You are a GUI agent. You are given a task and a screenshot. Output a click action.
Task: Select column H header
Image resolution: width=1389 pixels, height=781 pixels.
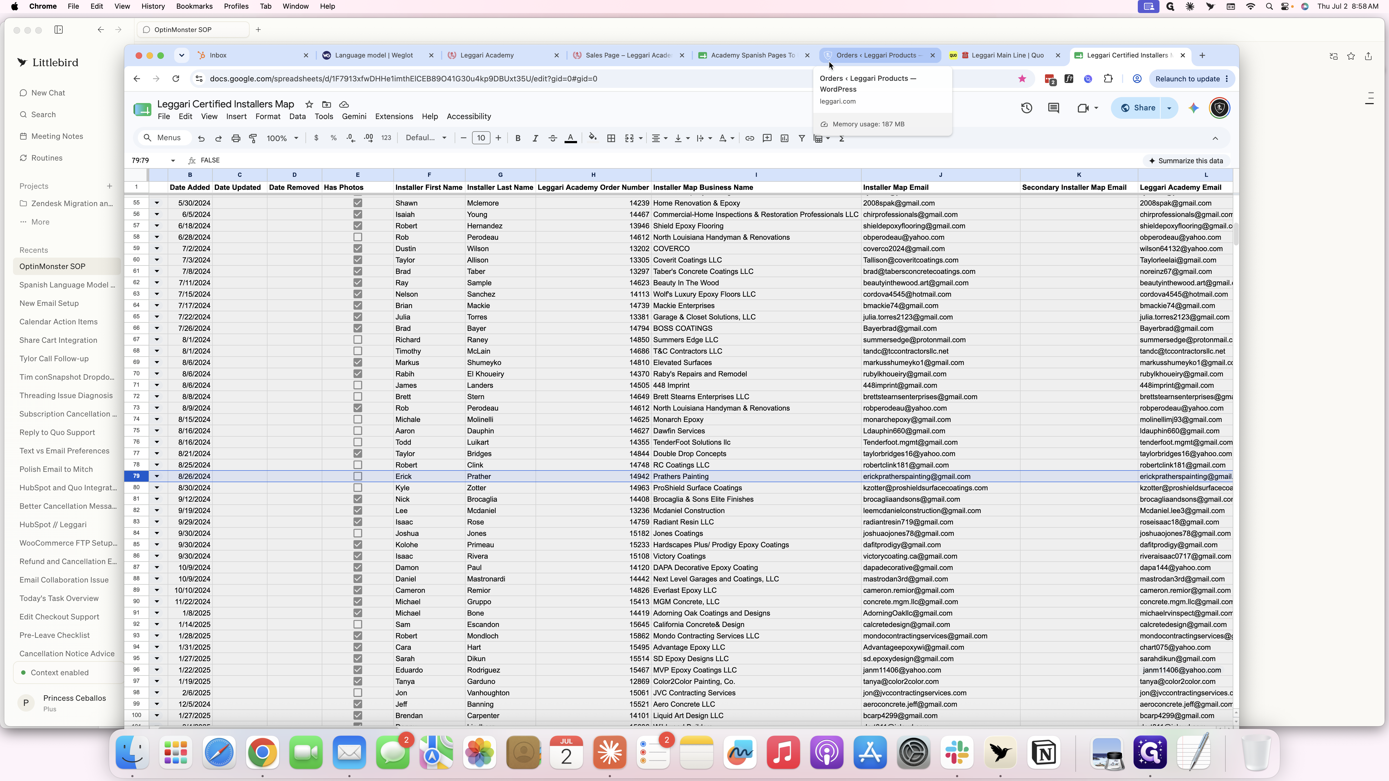coord(593,175)
